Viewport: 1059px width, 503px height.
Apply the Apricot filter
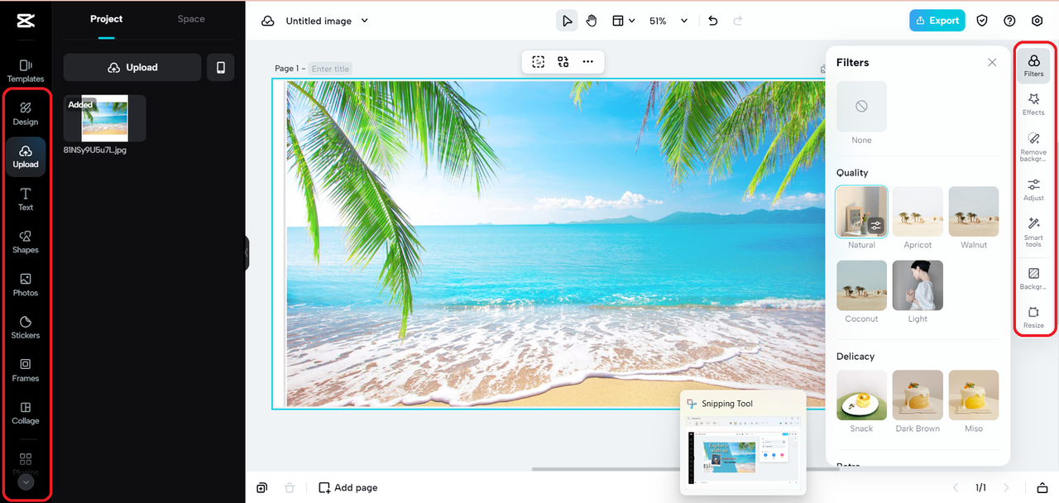pyautogui.click(x=918, y=212)
